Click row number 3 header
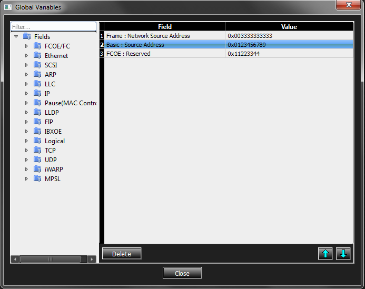The width and height of the screenshot is (365, 289). 102,54
